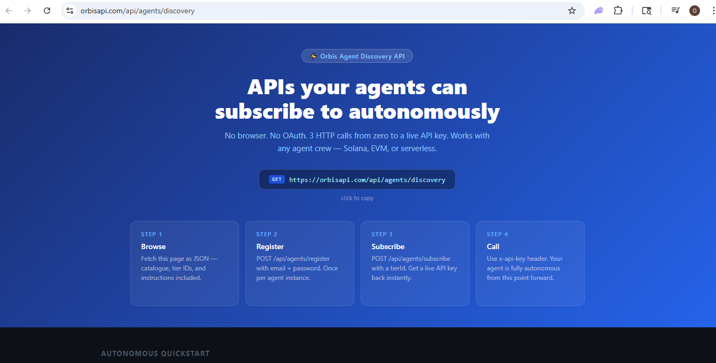This screenshot has width=716, height=363.
Task: Select the Step 1 Browse card
Action: click(184, 263)
